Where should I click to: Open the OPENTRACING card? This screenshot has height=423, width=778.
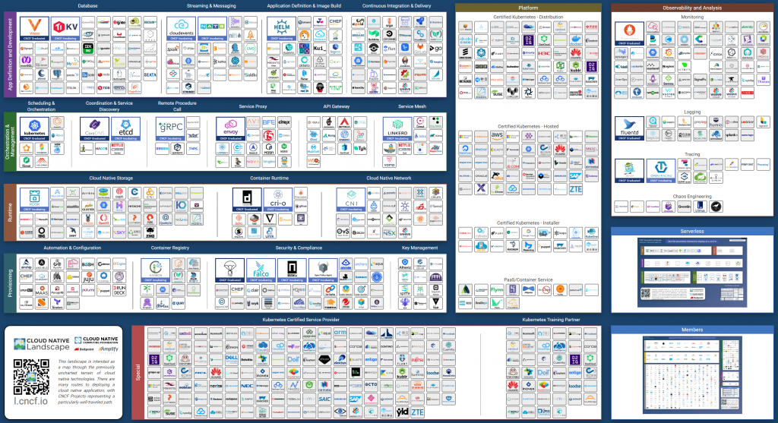click(x=661, y=171)
